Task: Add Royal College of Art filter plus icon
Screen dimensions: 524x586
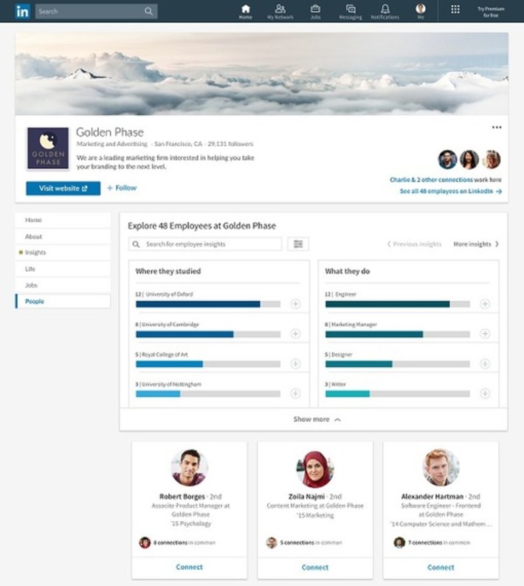Action: tap(295, 364)
